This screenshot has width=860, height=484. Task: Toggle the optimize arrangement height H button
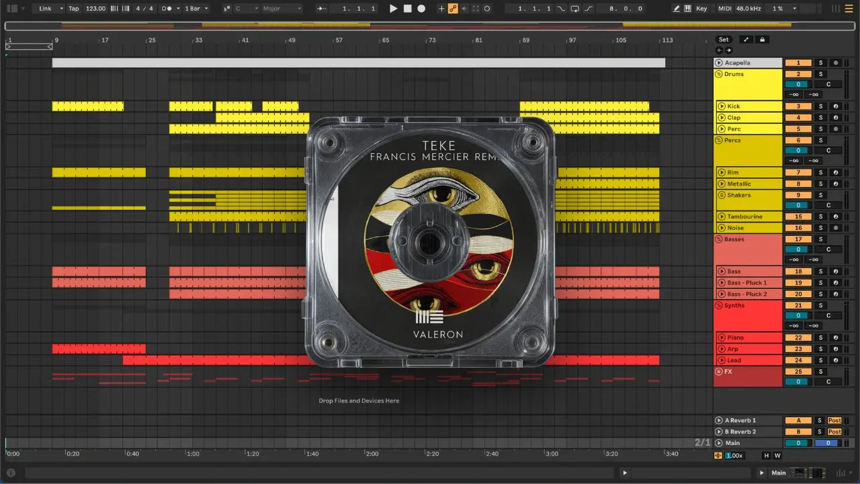tap(767, 455)
